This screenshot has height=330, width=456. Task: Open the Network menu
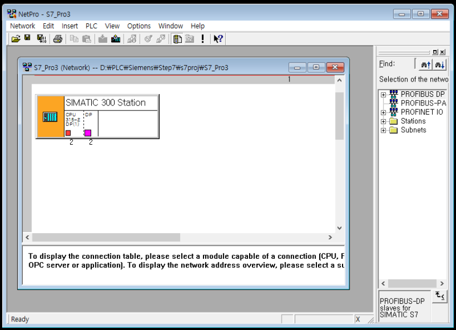click(x=22, y=26)
